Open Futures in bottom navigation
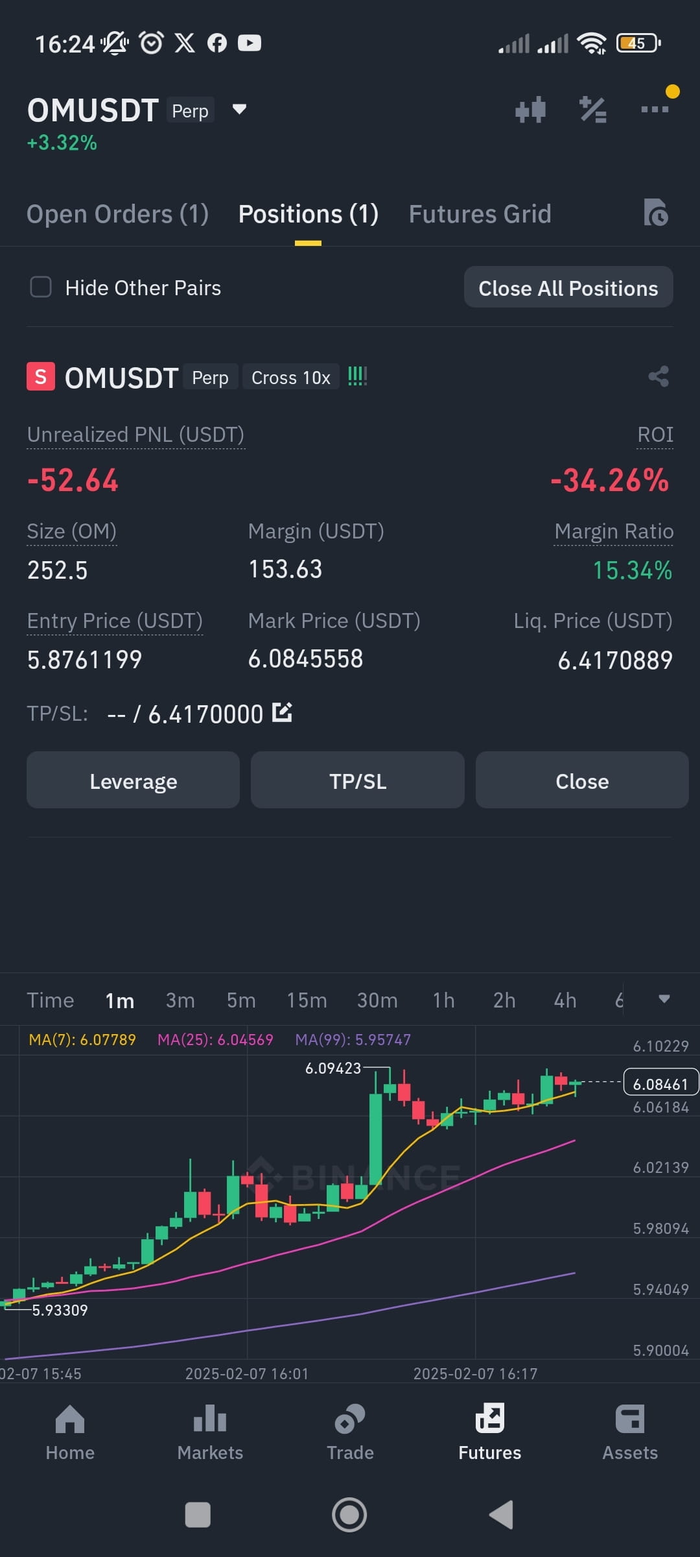The height and width of the screenshot is (1557, 700). tap(490, 1434)
